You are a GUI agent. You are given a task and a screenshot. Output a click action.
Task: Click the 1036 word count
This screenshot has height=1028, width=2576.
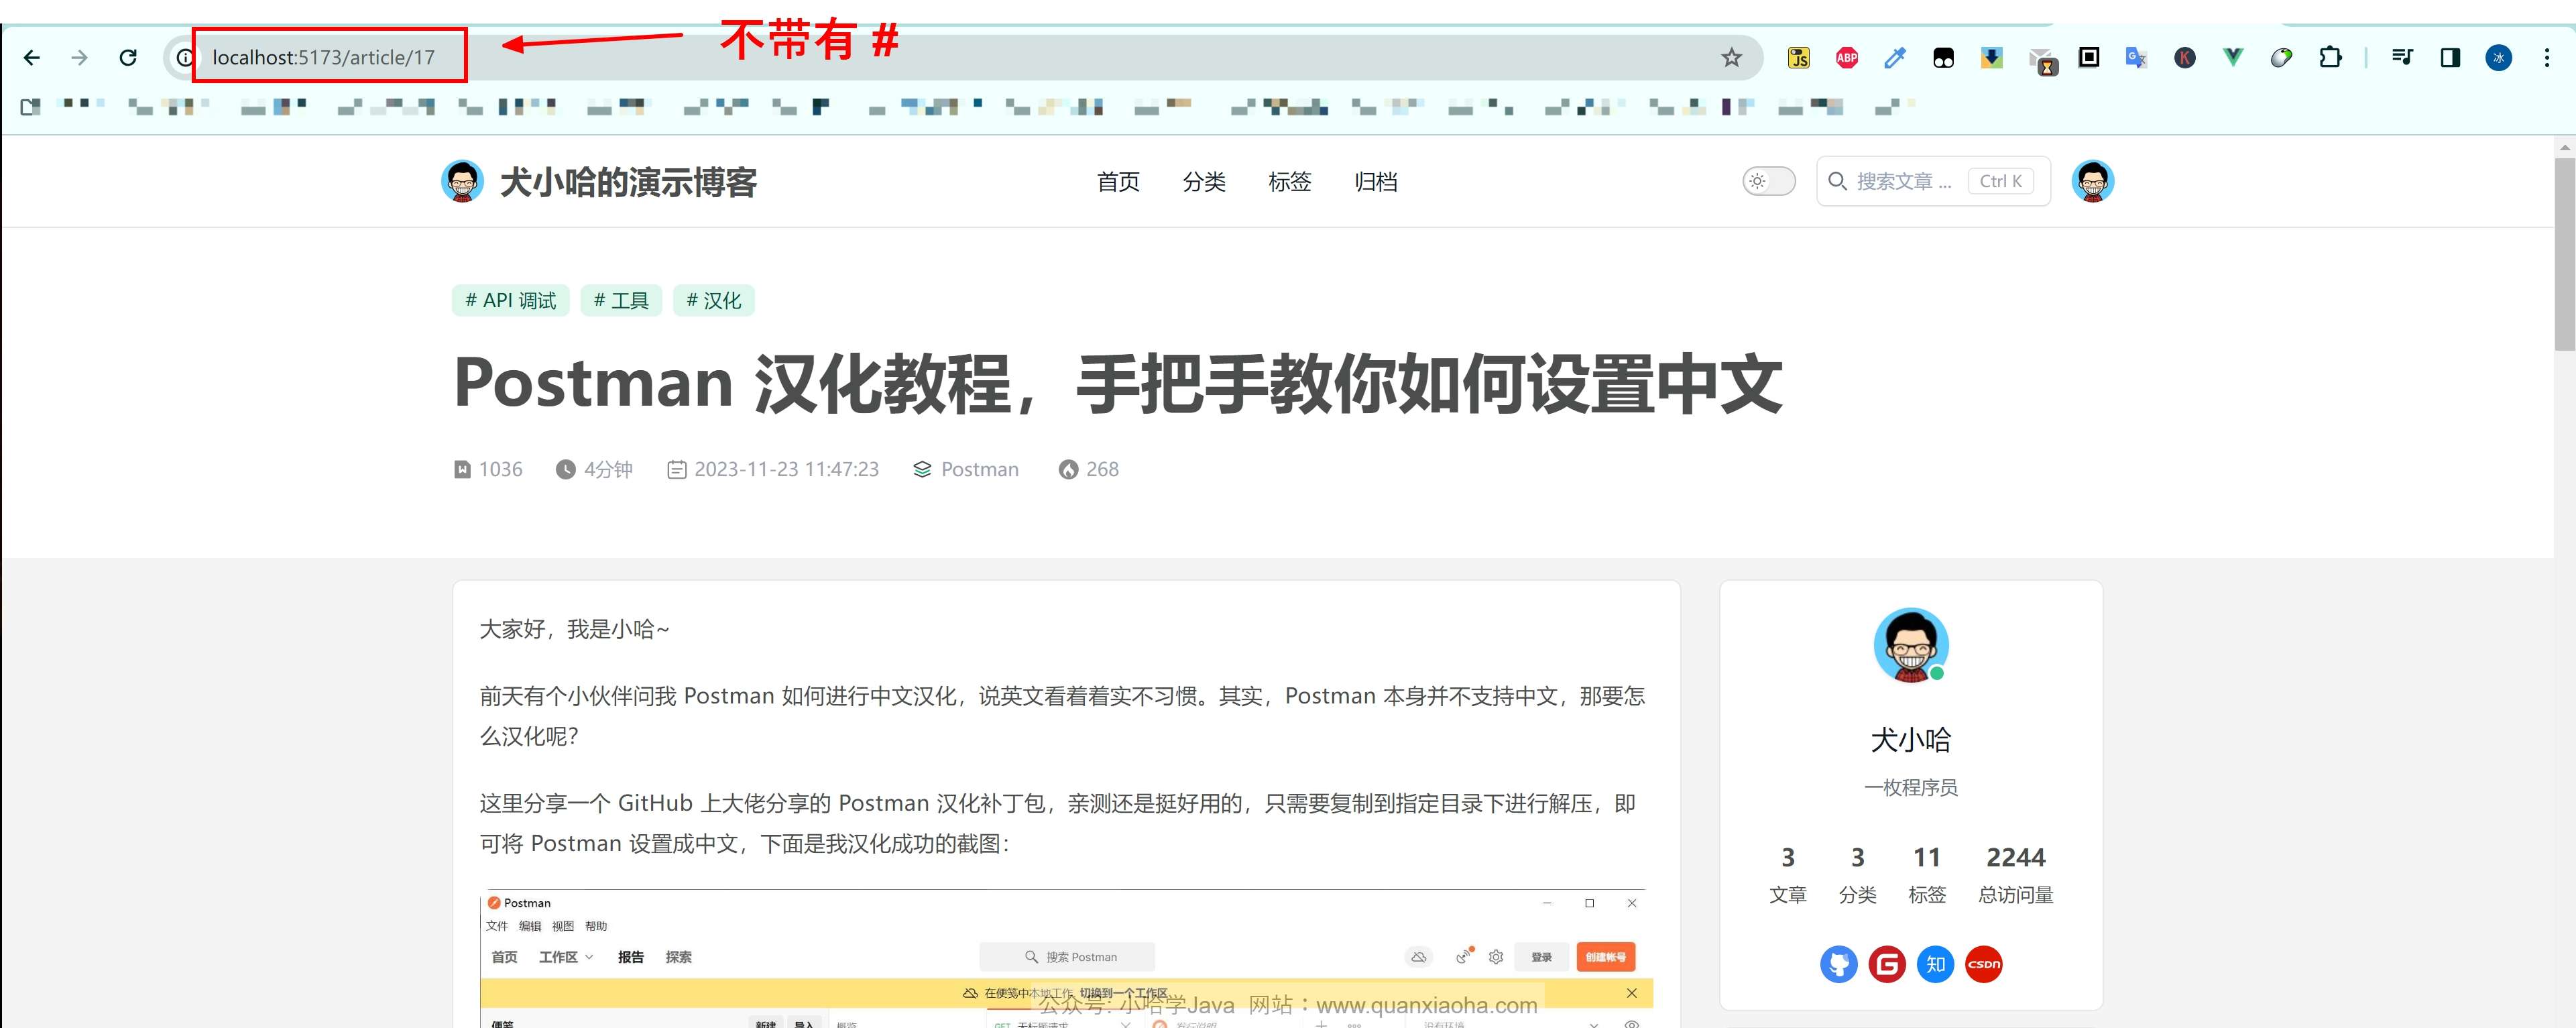(500, 469)
